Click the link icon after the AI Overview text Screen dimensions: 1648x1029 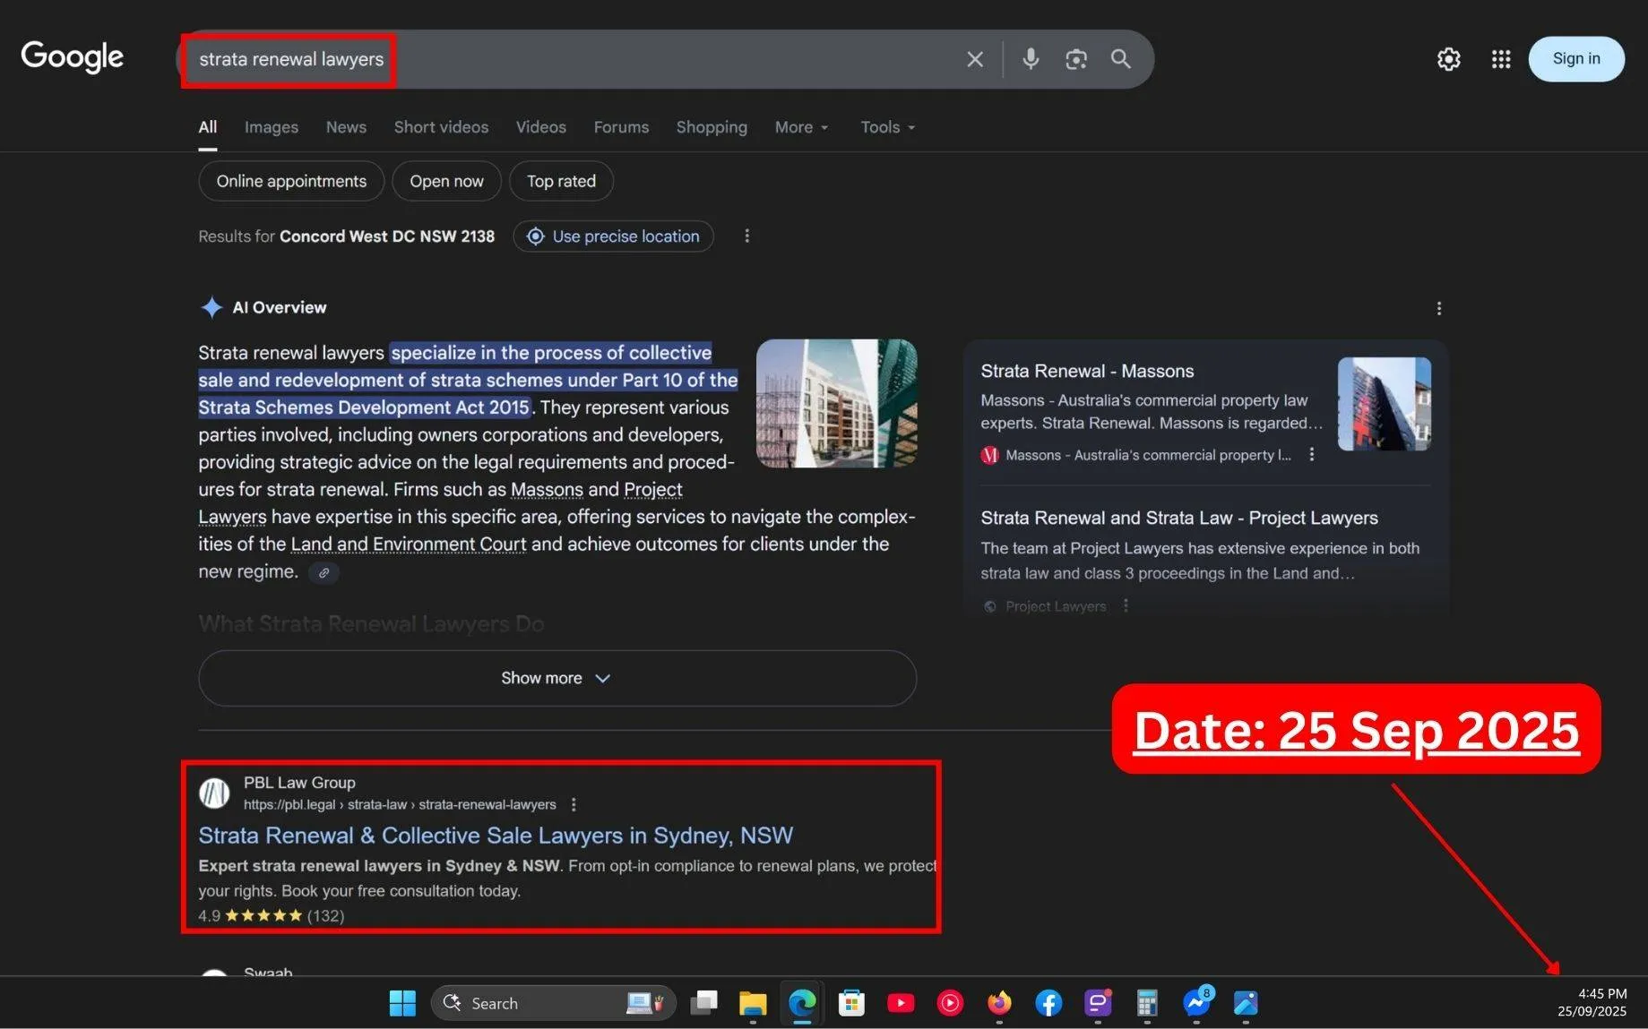tap(324, 572)
